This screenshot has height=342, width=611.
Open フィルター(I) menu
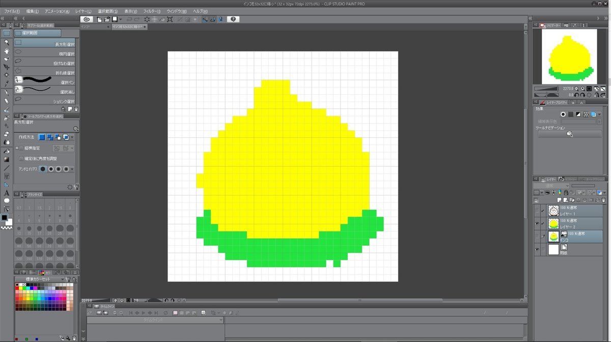(x=152, y=11)
